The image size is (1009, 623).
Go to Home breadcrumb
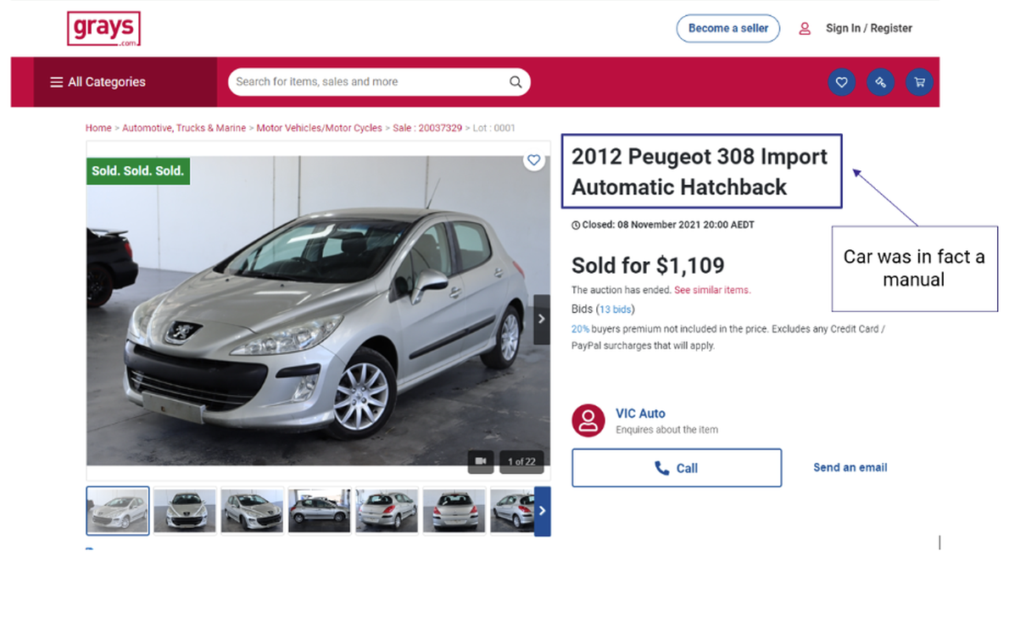click(x=98, y=128)
